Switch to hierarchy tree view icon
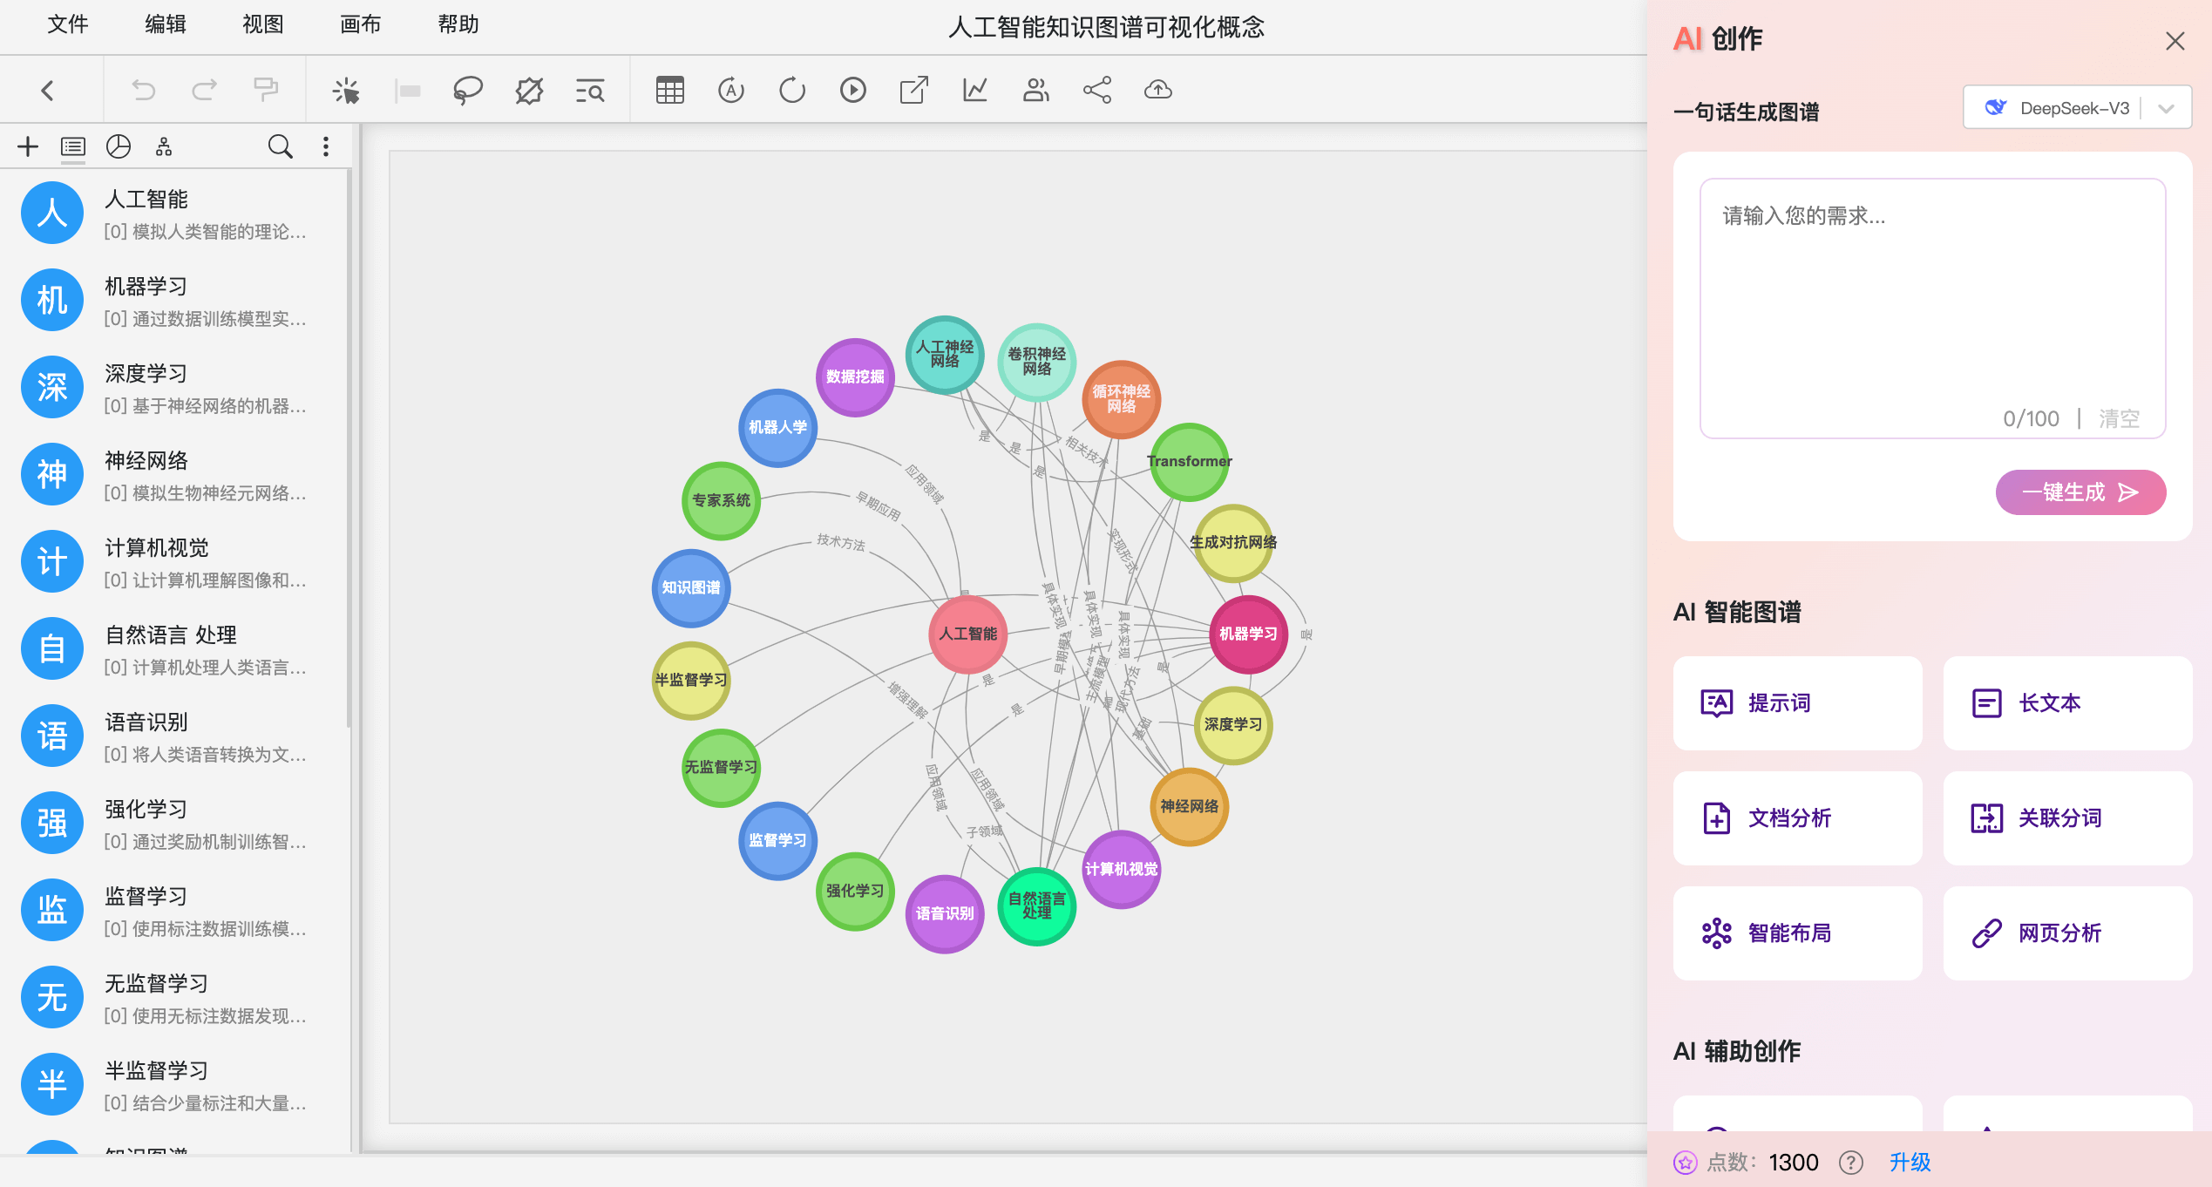Viewport: 2212px width, 1187px height. point(164,146)
